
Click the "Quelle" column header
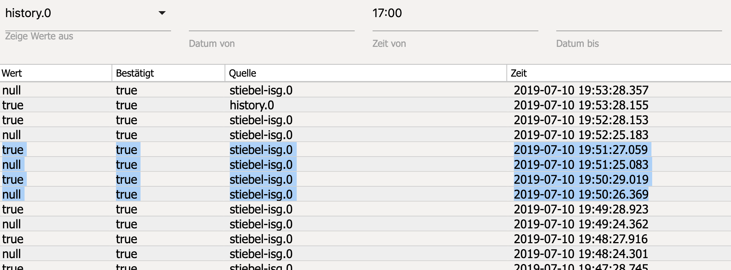242,73
